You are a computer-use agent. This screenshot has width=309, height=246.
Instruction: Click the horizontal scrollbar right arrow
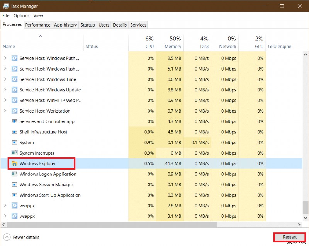point(299,224)
